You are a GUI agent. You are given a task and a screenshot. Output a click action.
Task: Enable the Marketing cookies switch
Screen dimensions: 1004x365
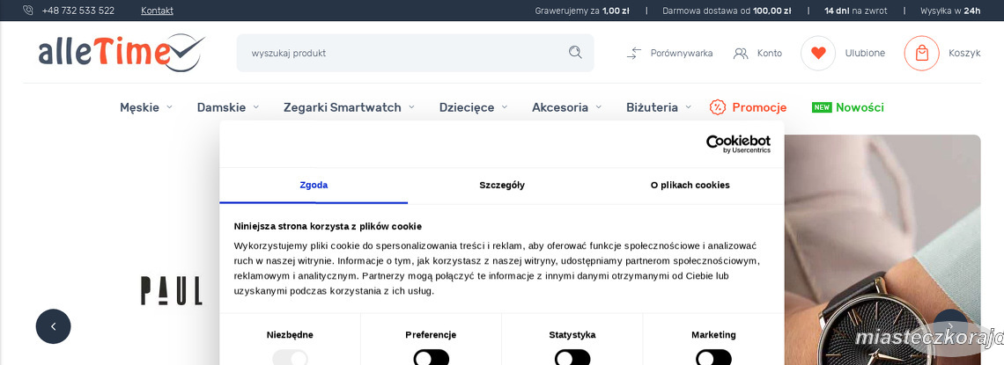coord(713,357)
